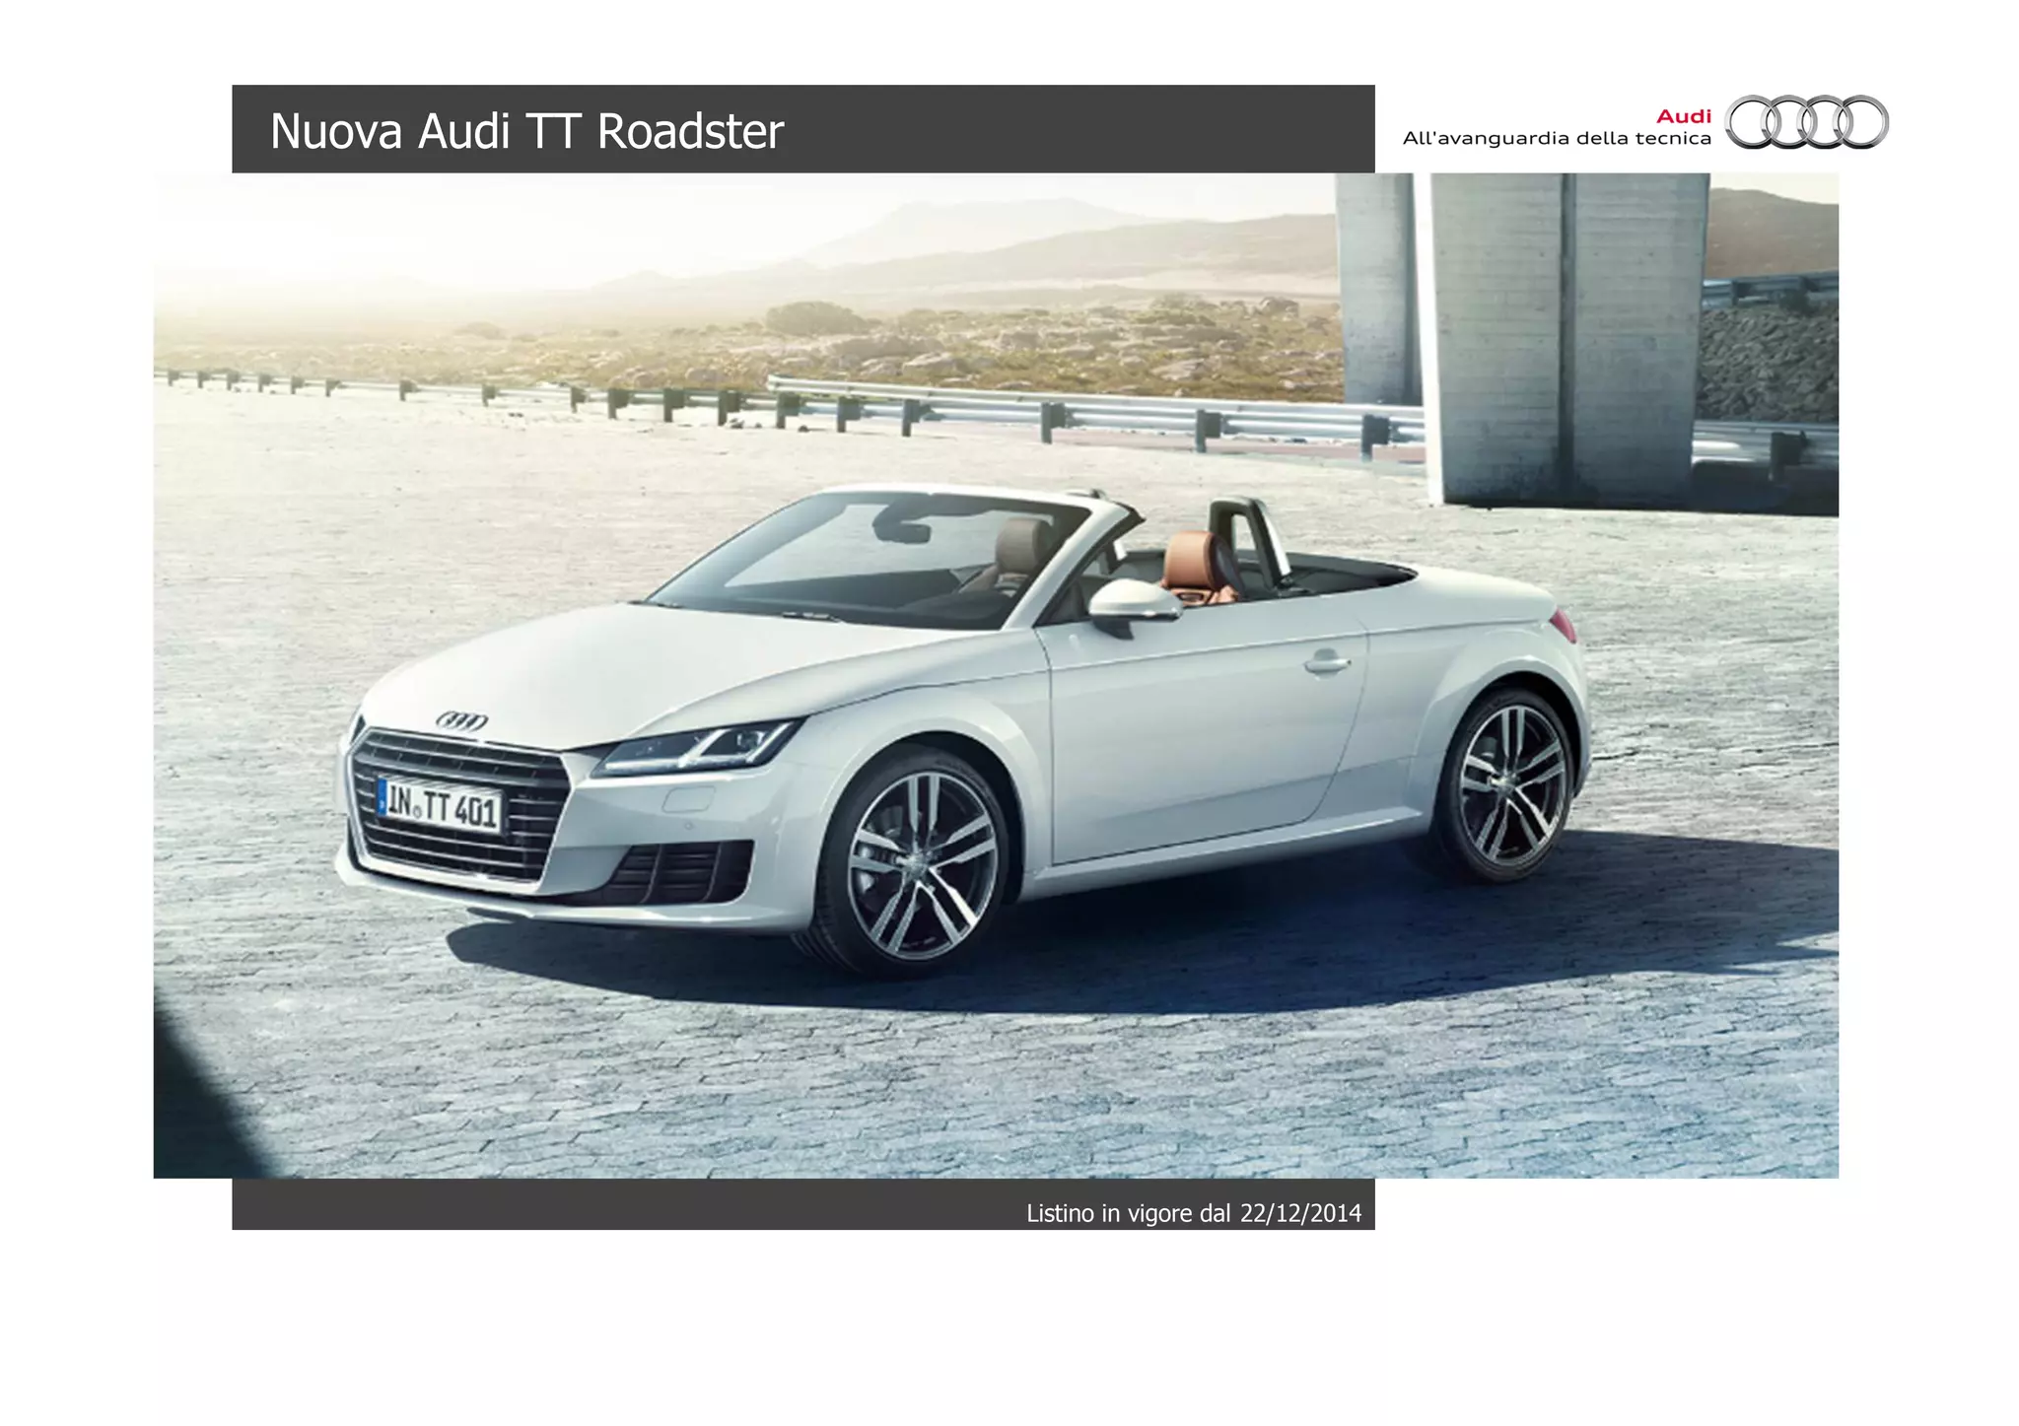
Task: Click the car's front alloy wheel
Action: point(919,863)
